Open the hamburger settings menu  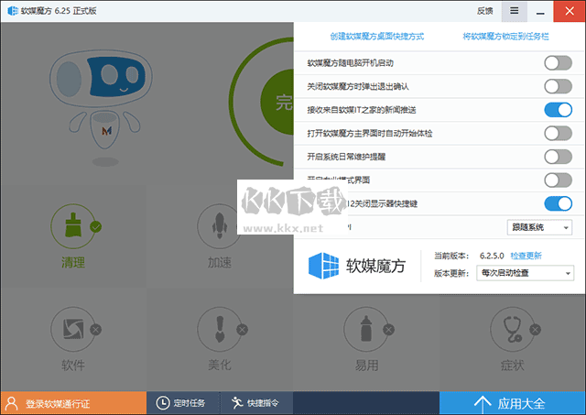pyautogui.click(x=515, y=11)
